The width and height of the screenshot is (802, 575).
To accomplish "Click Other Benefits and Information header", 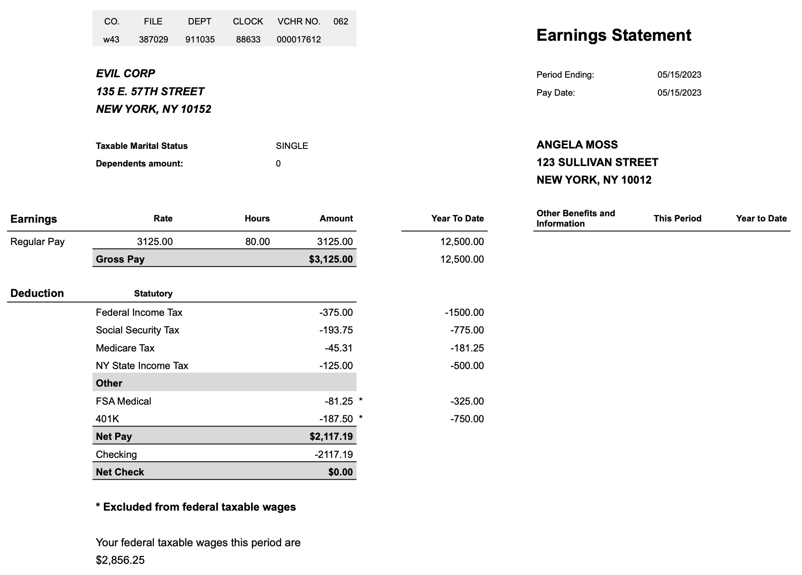I will (x=575, y=218).
